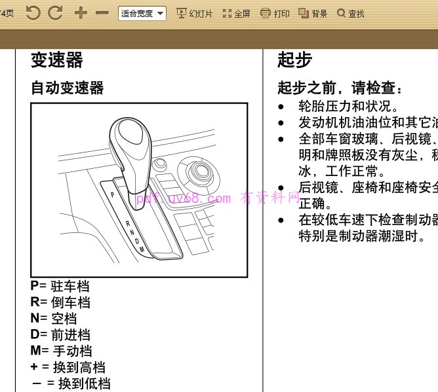Click the gear shifter illustration
The height and width of the screenshot is (392, 438).
click(139, 190)
